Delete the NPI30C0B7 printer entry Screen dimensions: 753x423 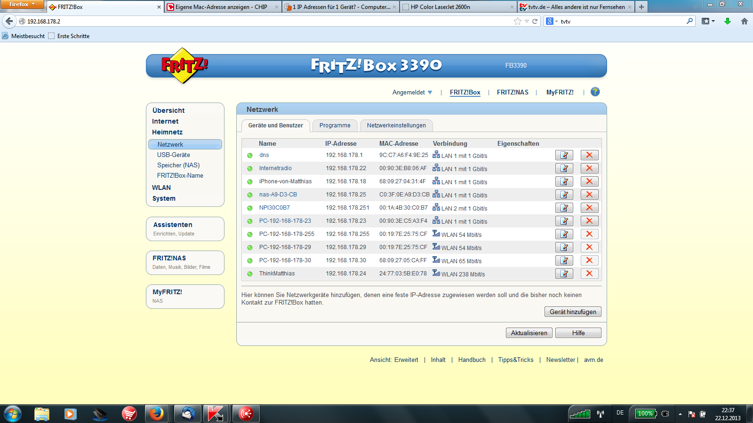pyautogui.click(x=589, y=208)
